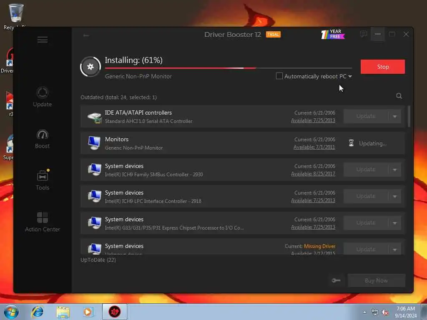Show hidden tray icons arrow
The width and height of the screenshot is (427, 320).
click(364, 312)
